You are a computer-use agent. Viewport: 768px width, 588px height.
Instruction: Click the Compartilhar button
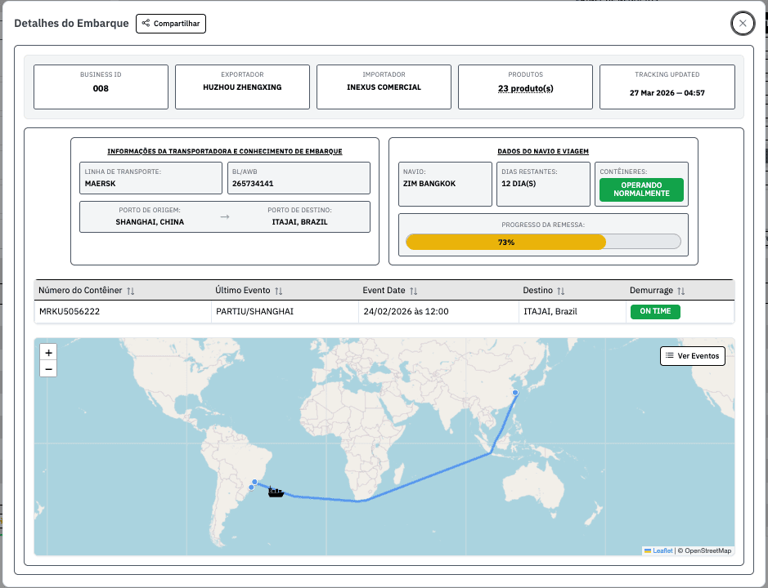[x=170, y=23]
